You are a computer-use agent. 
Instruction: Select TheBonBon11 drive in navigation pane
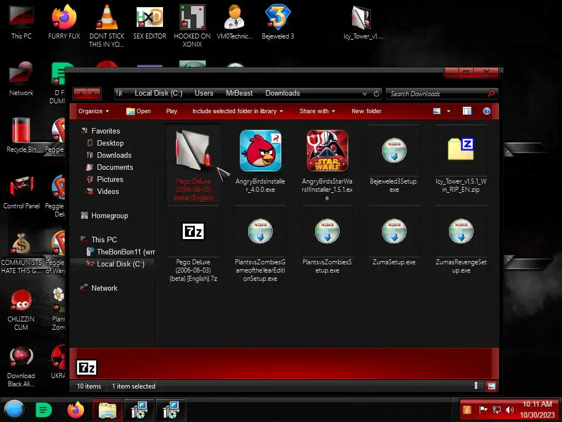pyautogui.click(x=121, y=252)
